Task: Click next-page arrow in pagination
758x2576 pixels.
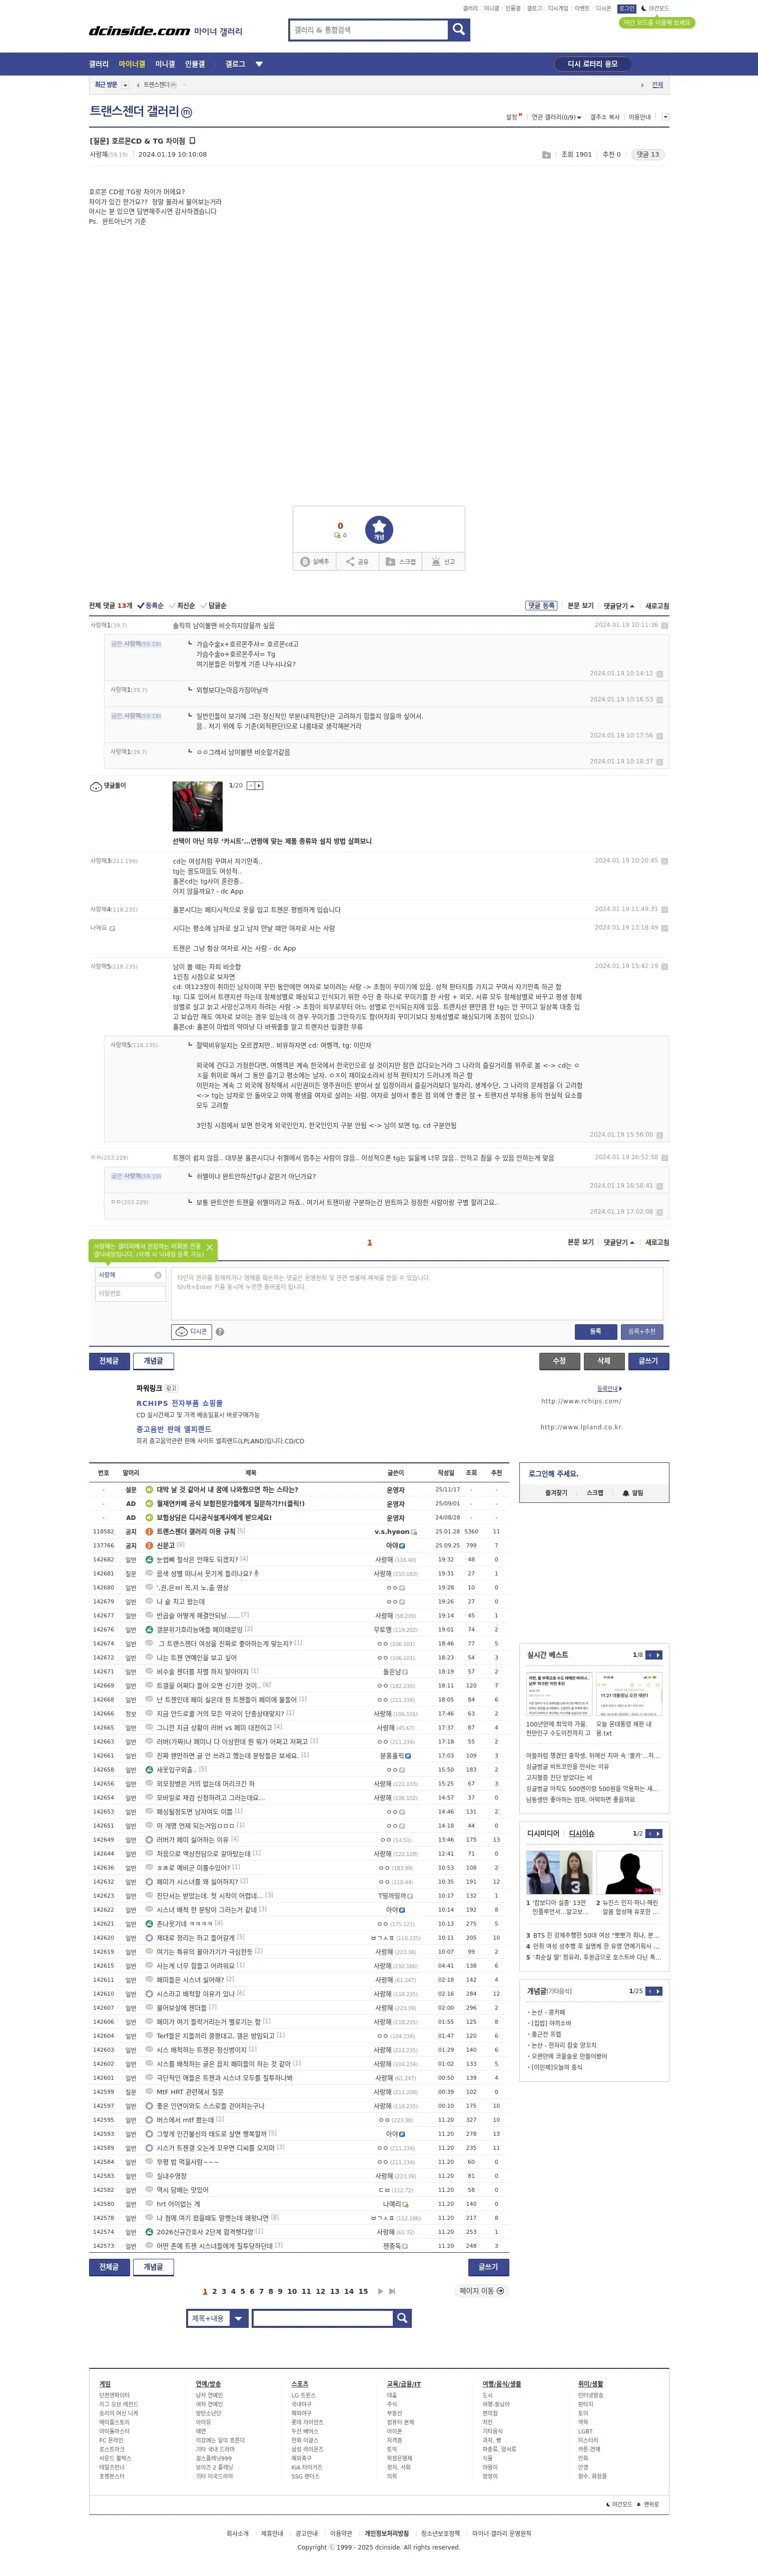Action: (x=380, y=2291)
